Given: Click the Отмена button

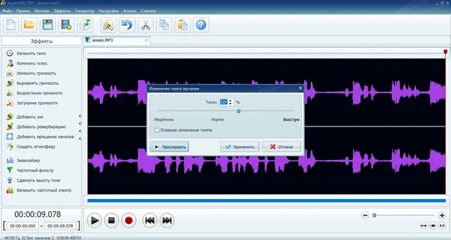Looking at the screenshot, I should click(x=281, y=147).
